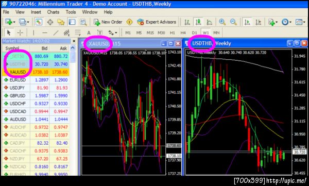Expand the Templates dropdown arrow
Viewport: 309px width, 186px height.
coord(304,22)
